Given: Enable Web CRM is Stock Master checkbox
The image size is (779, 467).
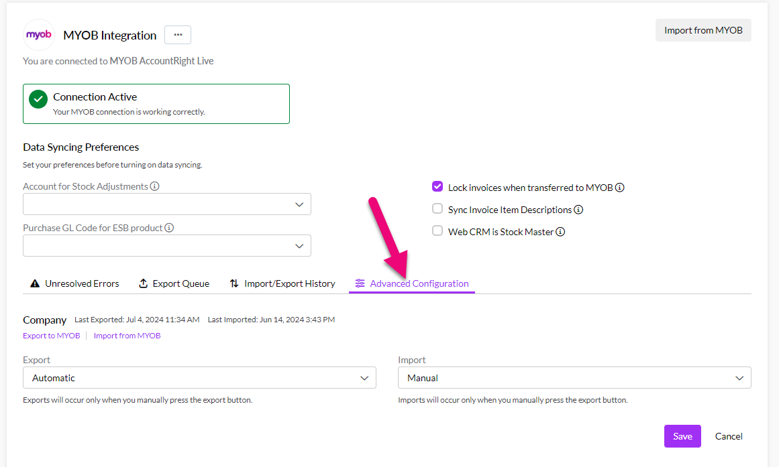Looking at the screenshot, I should 437,230.
